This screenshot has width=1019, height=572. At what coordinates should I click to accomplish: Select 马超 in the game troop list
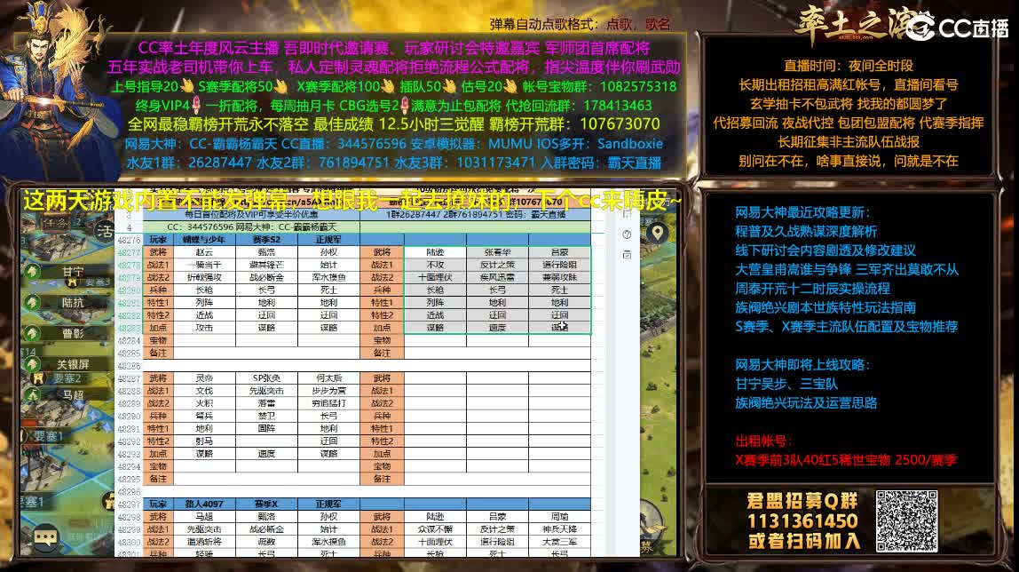point(73,394)
